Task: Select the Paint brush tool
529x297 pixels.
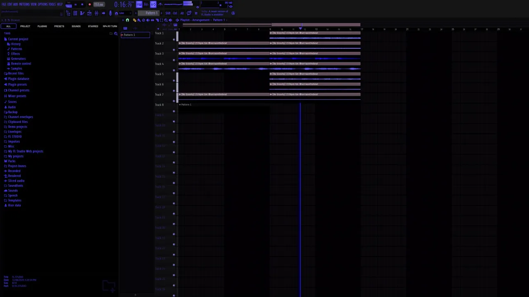Action: tap(139, 20)
